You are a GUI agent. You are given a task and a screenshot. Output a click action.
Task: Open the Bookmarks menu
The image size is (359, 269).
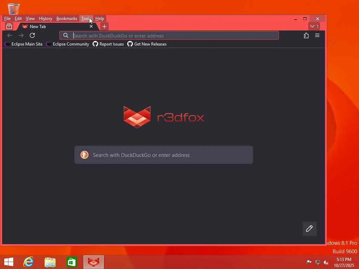coord(67,19)
